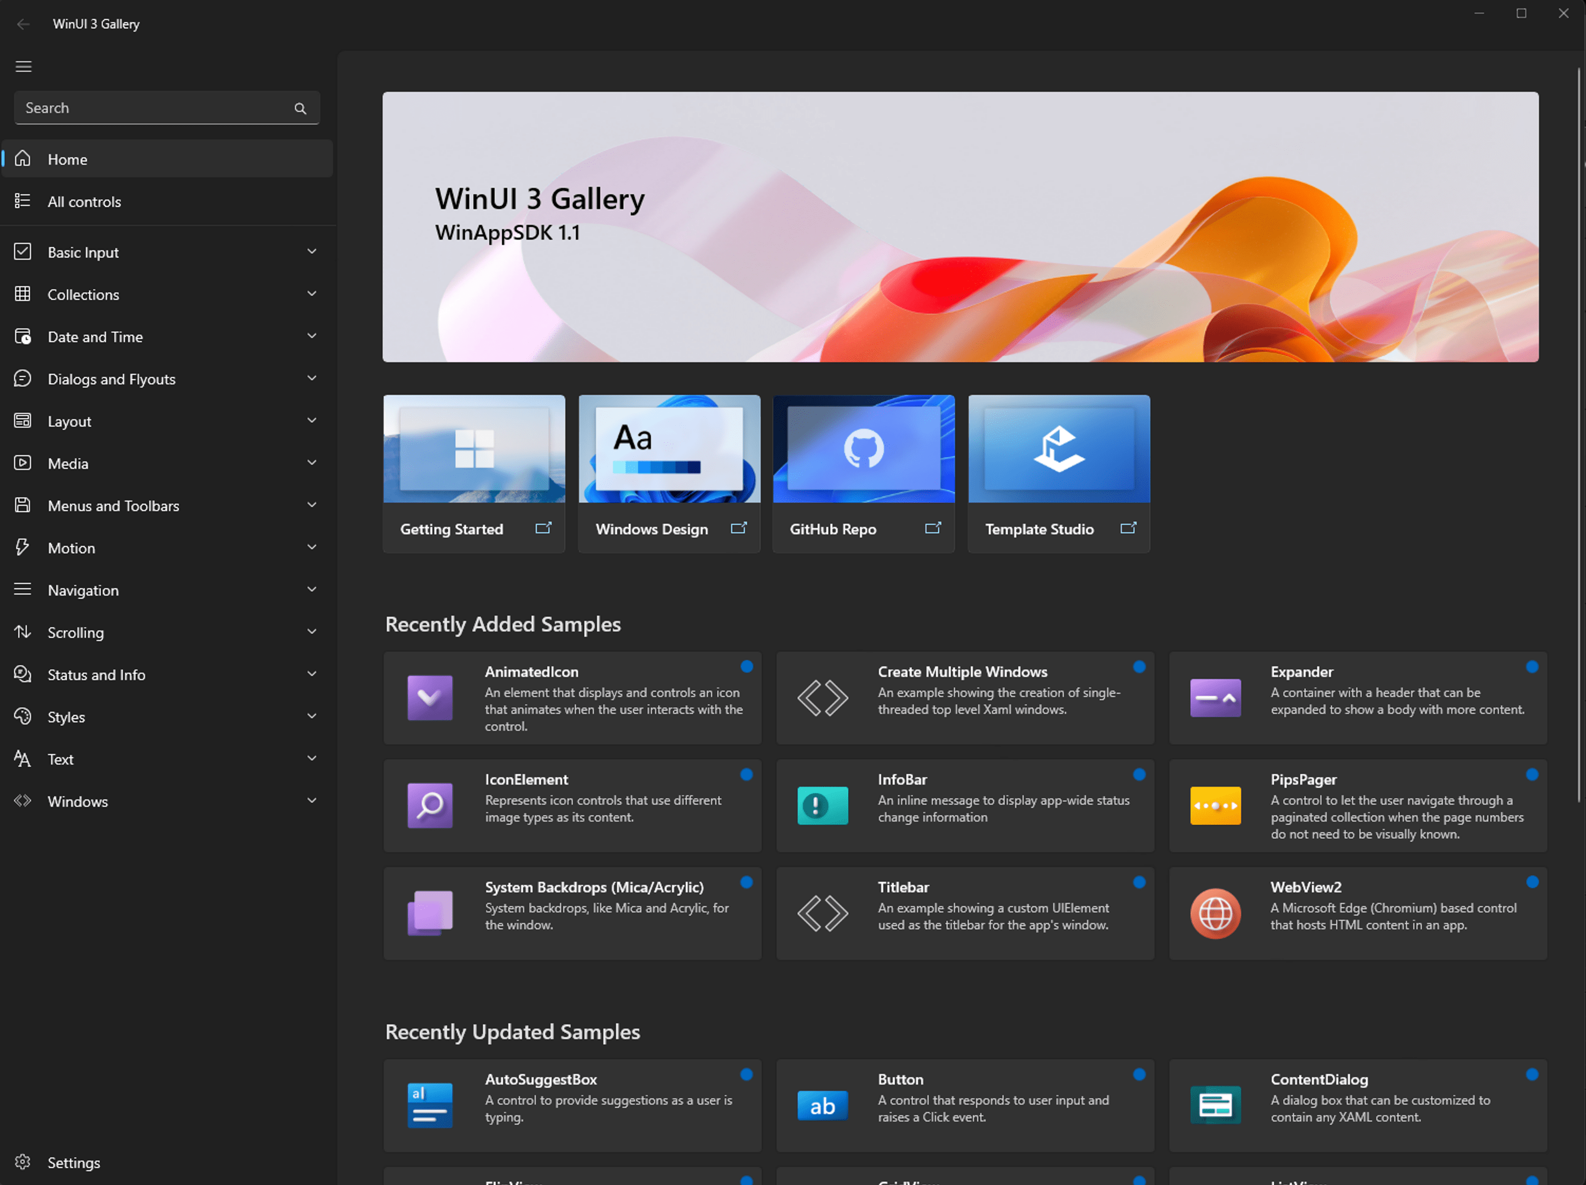The height and width of the screenshot is (1185, 1586).
Task: Click the vertical scrollbar on right
Action: pos(1578,430)
